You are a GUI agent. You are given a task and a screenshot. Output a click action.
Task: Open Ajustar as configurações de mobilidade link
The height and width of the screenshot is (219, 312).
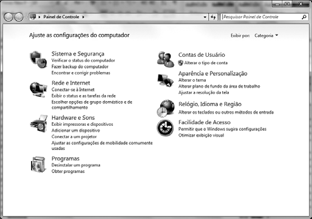(102, 146)
